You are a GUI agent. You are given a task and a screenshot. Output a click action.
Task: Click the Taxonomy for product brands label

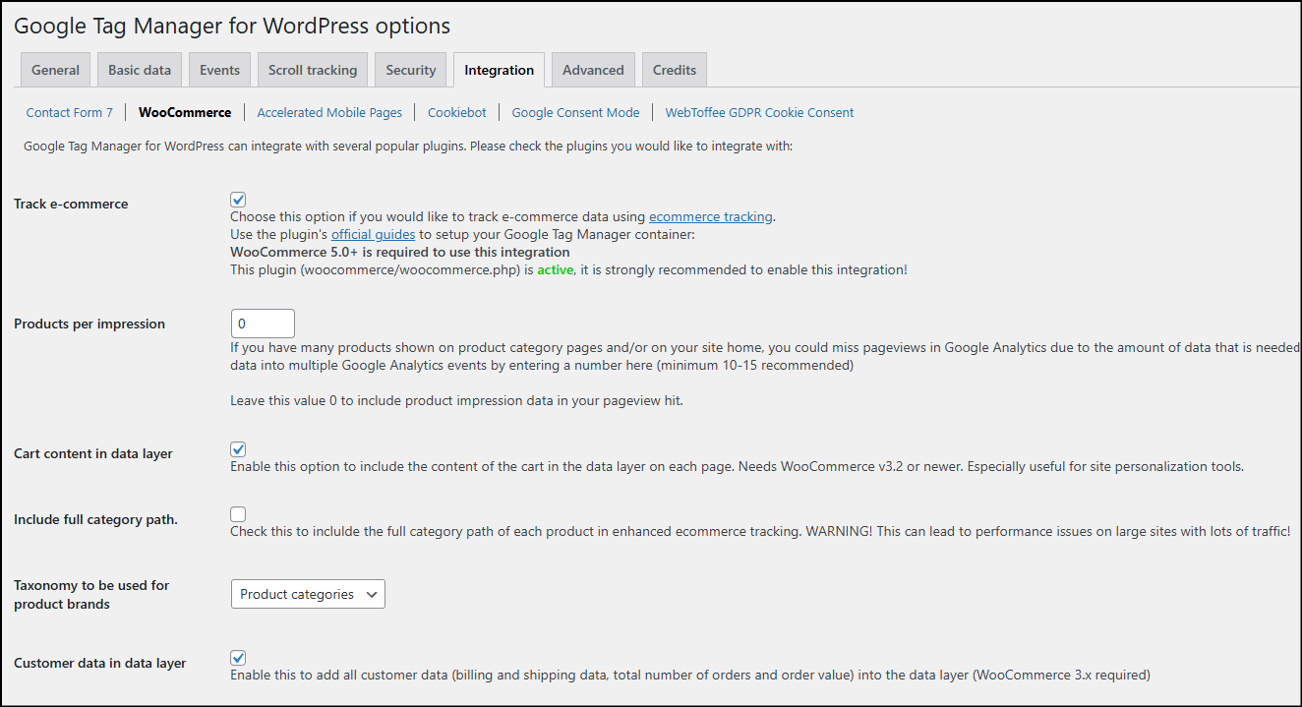click(x=91, y=594)
